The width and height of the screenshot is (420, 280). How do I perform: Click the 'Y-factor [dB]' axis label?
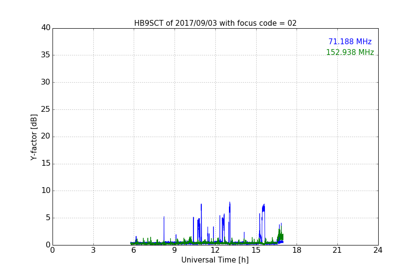pyautogui.click(x=34, y=137)
